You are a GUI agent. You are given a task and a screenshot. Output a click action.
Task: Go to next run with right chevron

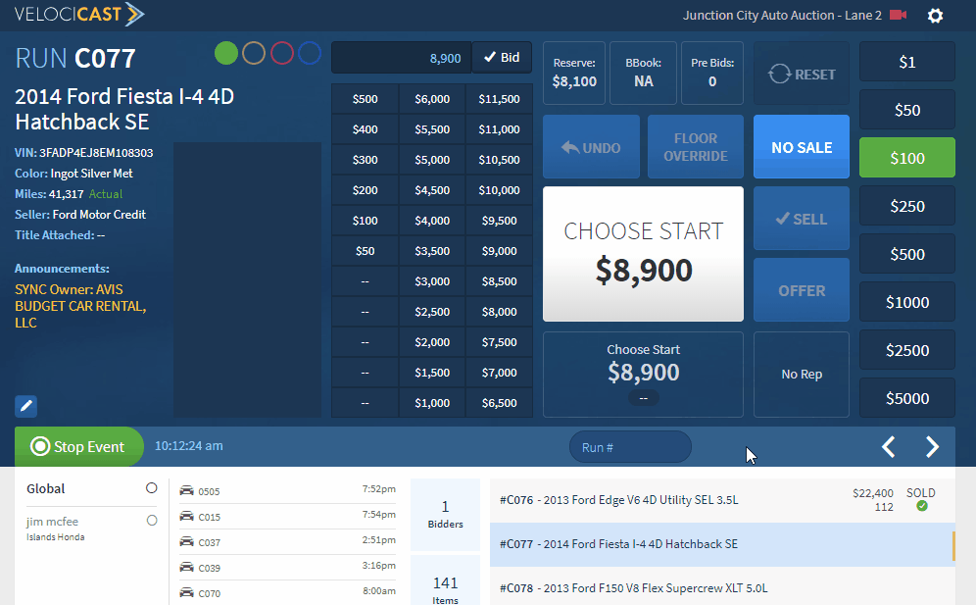tap(932, 447)
